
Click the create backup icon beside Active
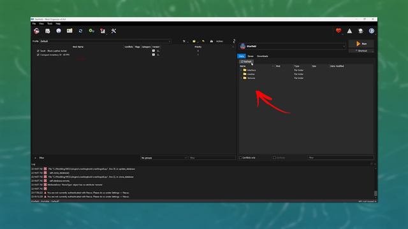(x=212, y=41)
